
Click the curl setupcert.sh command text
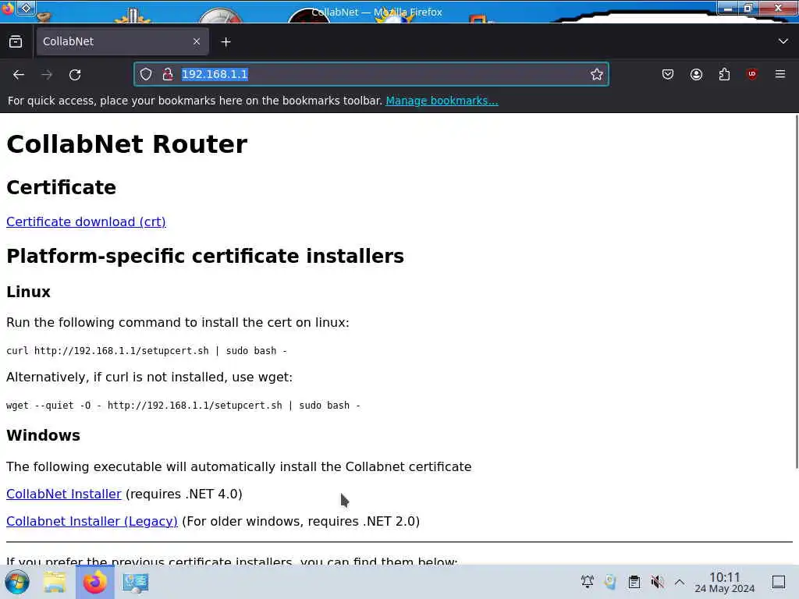coord(147,351)
